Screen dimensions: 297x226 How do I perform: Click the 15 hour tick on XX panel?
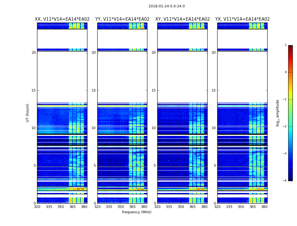[34, 90]
